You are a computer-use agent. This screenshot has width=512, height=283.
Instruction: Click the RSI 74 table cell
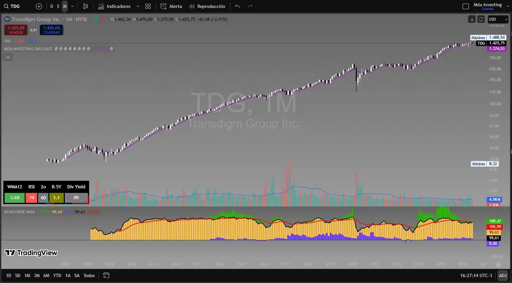32,198
